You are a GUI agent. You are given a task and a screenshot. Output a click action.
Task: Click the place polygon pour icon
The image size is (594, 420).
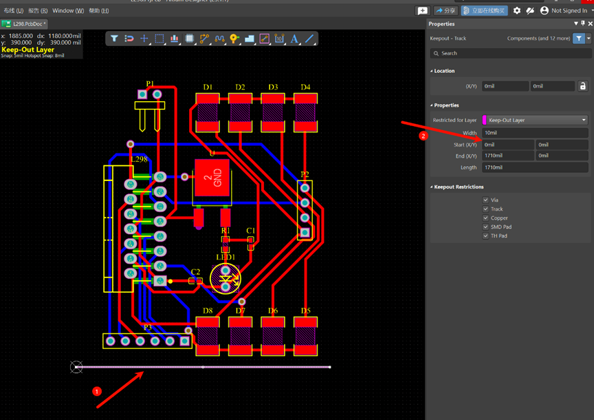250,39
